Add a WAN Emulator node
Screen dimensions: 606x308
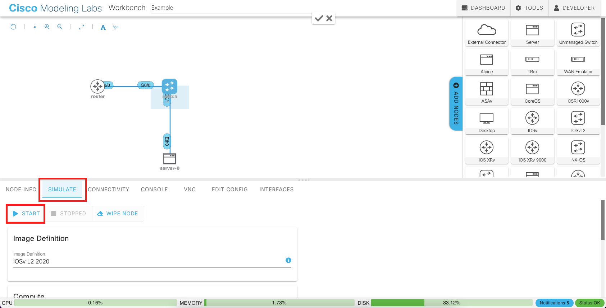tap(578, 62)
